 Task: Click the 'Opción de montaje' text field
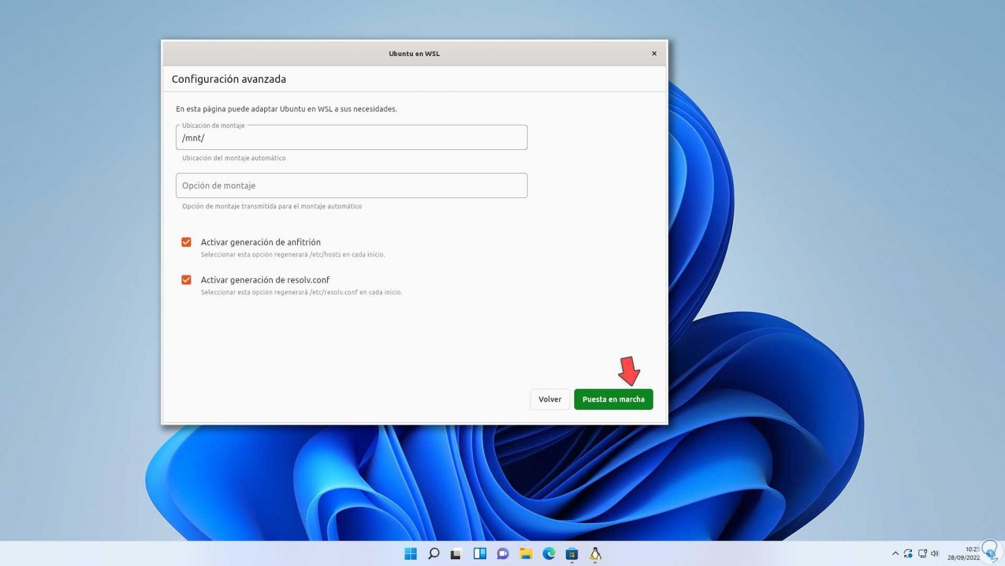point(351,185)
